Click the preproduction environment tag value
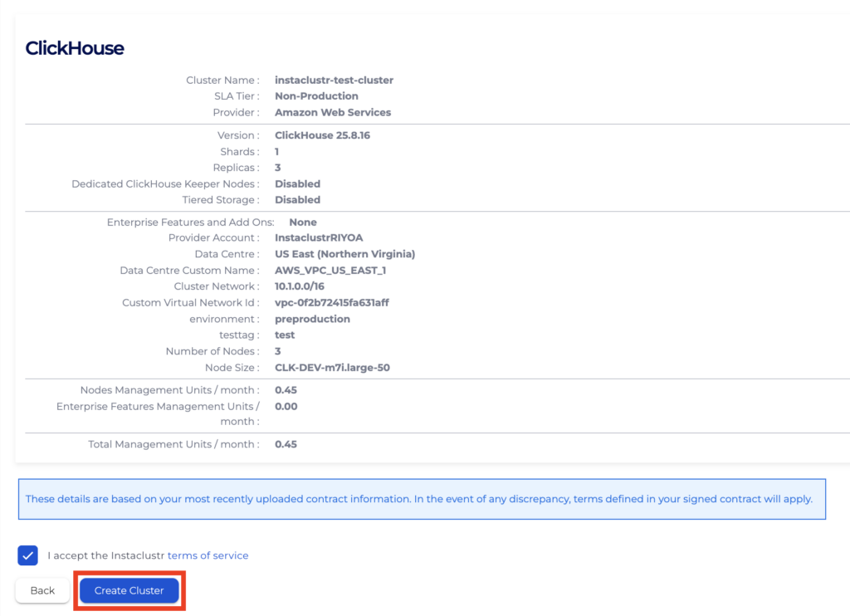850x616 pixels. point(312,319)
